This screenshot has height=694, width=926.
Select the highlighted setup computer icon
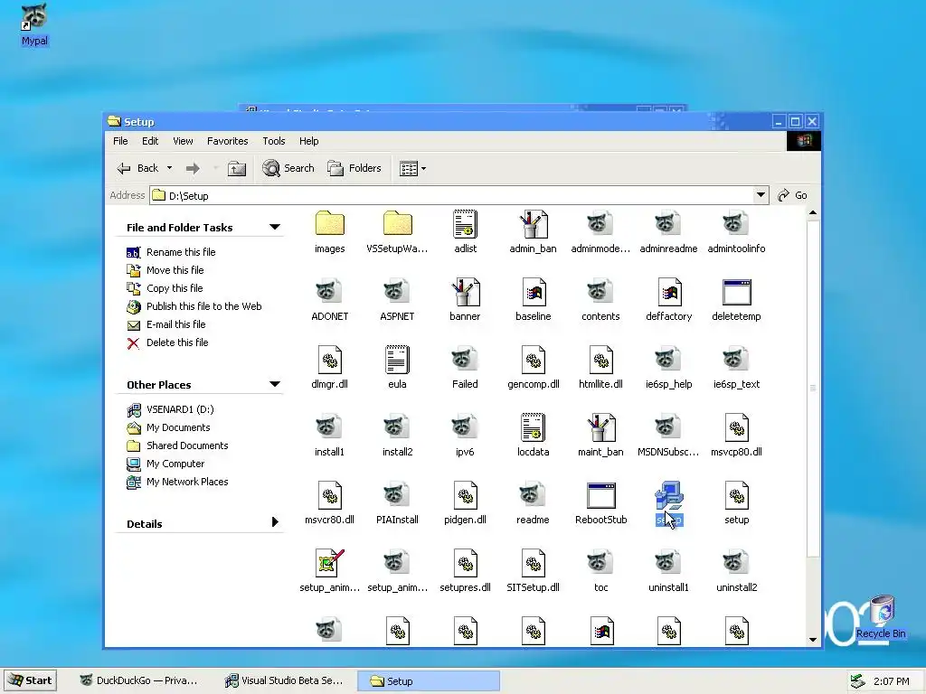tap(669, 495)
